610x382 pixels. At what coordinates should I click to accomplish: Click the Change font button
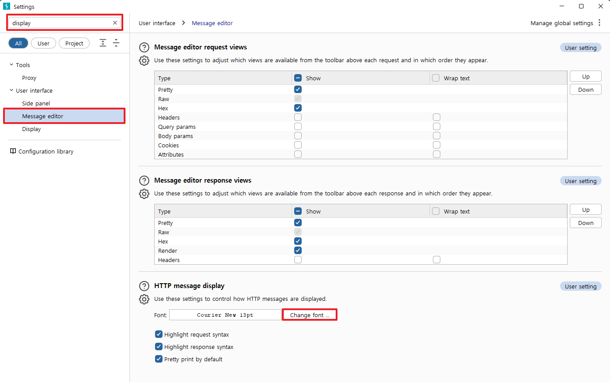pos(310,315)
